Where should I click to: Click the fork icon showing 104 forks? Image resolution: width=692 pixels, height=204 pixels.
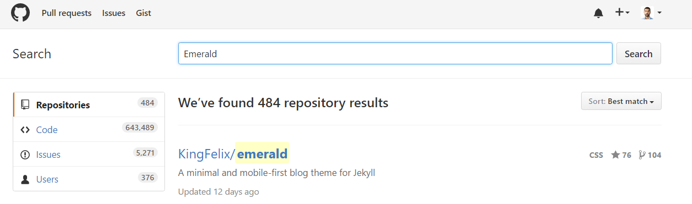click(x=642, y=155)
